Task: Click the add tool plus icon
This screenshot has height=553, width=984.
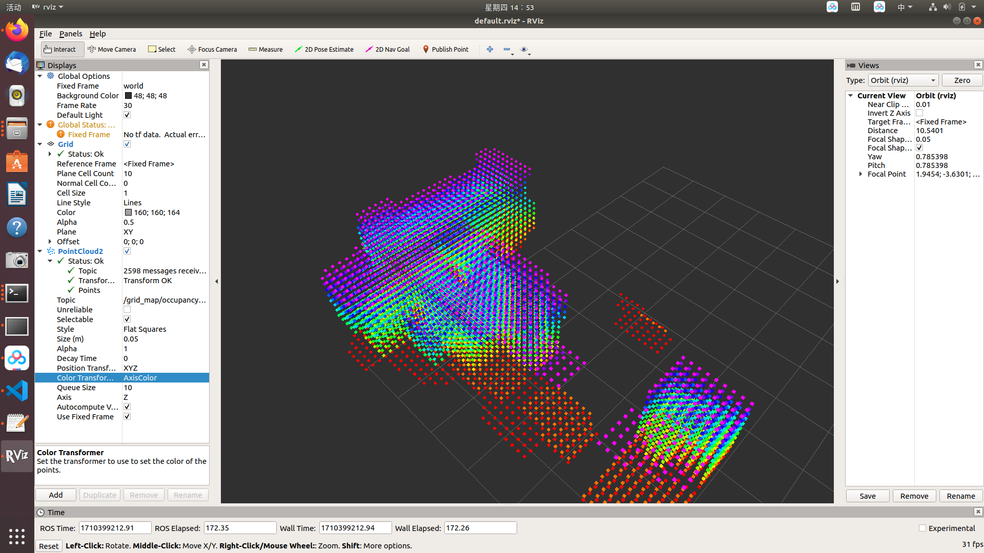Action: [490, 49]
